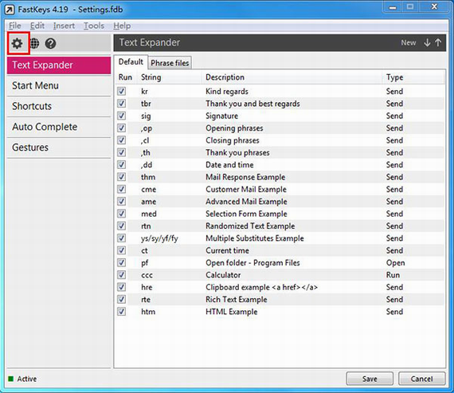
Task: Open the Insert menu
Action: [64, 26]
